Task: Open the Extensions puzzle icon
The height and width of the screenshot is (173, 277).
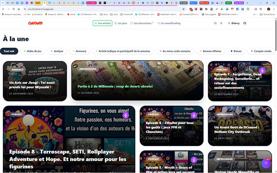Action: pos(248,9)
